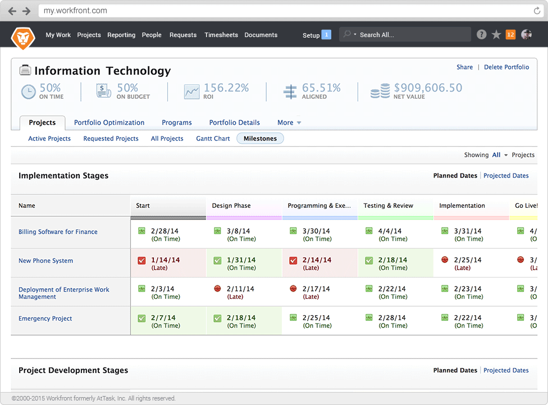
Task: Open the search scope dropdown arrow
Action: tap(355, 35)
